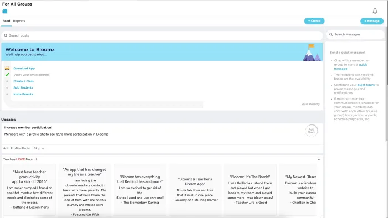Open the Bloomz a Teacher's Dream App card

tap(195, 190)
